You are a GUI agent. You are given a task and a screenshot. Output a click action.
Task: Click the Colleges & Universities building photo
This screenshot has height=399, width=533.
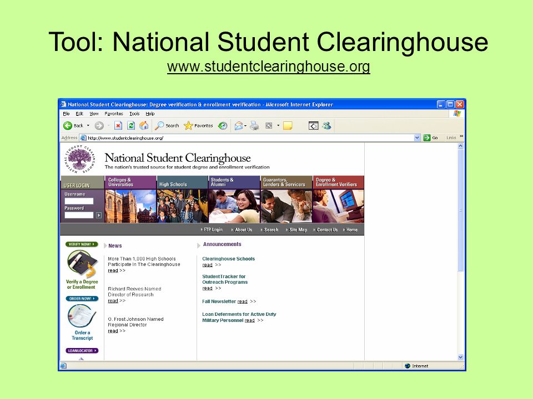(130, 206)
